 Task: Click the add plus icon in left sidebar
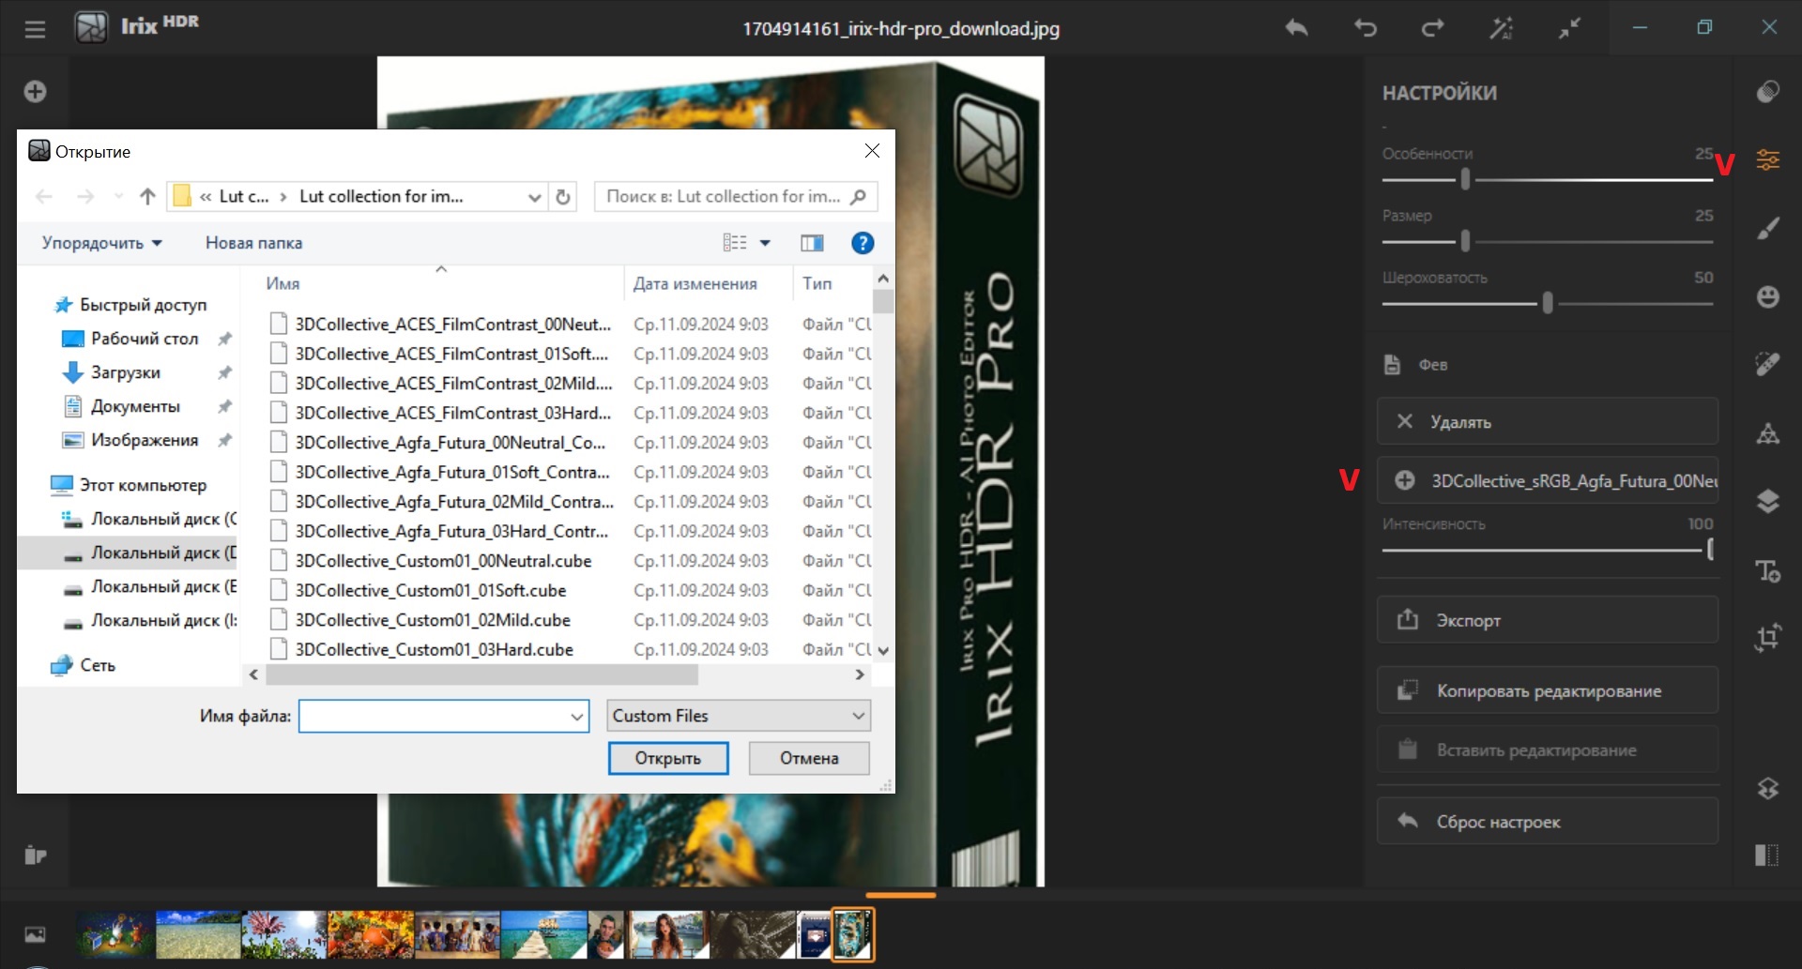35,91
